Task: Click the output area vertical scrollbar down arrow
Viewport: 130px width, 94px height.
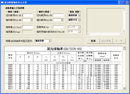Action: [124, 31]
